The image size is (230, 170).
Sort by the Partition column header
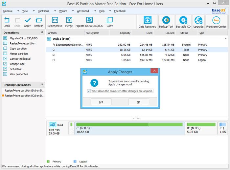click(x=65, y=33)
